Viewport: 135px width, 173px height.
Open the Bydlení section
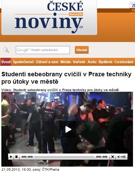[105, 62]
